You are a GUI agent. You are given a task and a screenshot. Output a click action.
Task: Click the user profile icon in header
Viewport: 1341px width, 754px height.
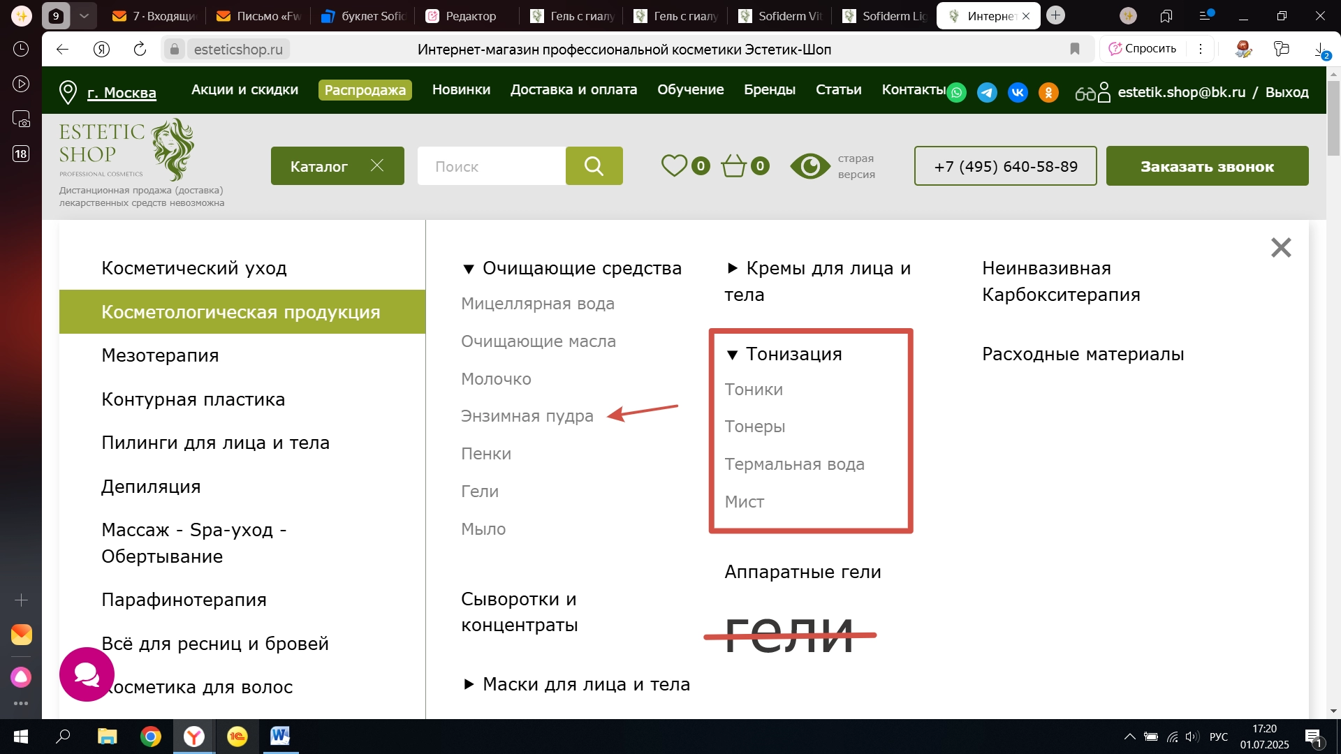point(1104,92)
